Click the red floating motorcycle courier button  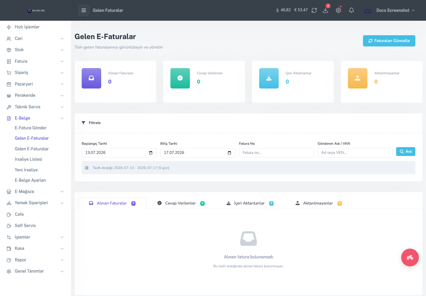[410, 258]
